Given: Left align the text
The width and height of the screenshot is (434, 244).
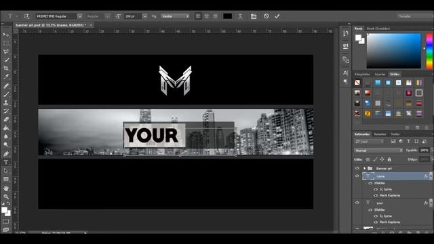Looking at the screenshot, I should coord(198,16).
